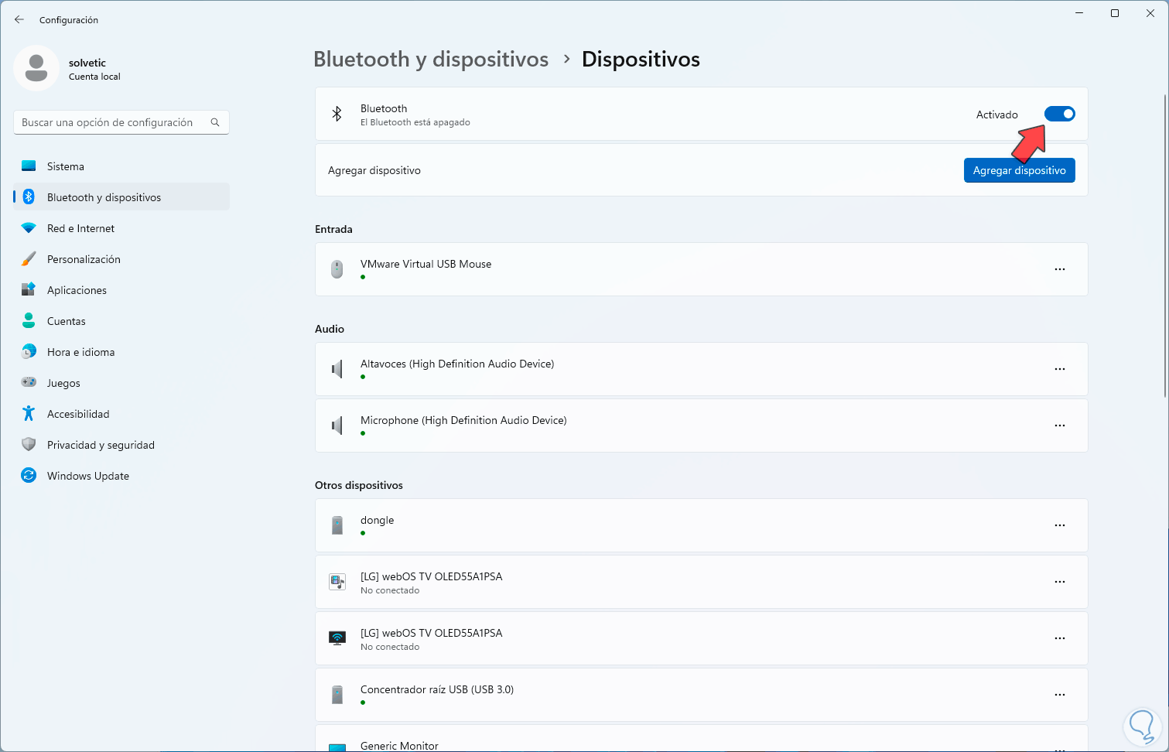1169x752 pixels.
Task: Click the settings search input field
Action: pyautogui.click(x=112, y=122)
